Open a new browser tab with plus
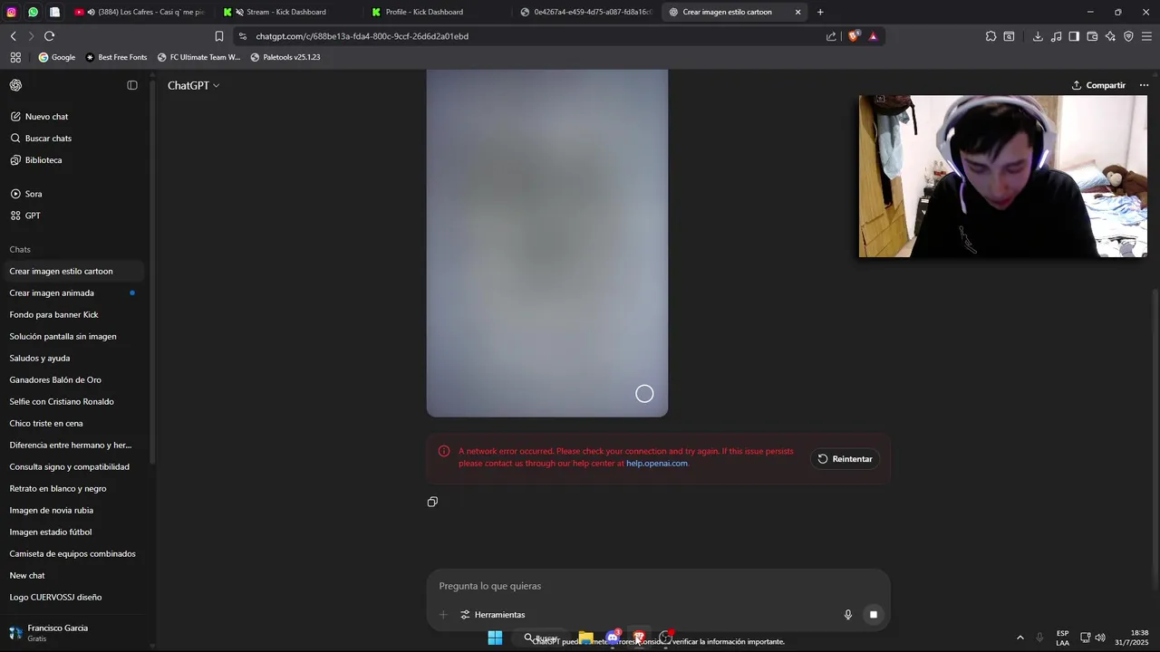This screenshot has width=1160, height=652. click(x=820, y=12)
